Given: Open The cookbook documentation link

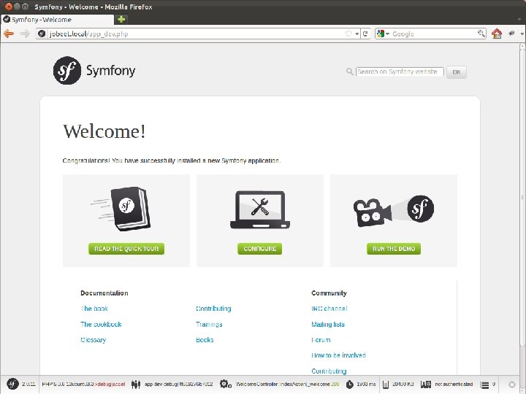Looking at the screenshot, I should [101, 324].
